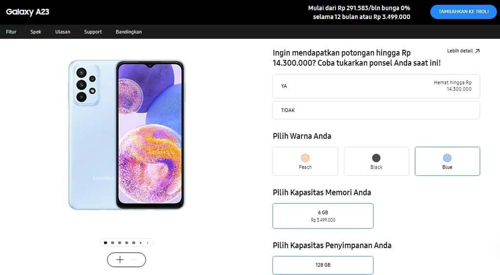The height and width of the screenshot is (275, 500).
Task: Pick the Black color swatch
Action: pyautogui.click(x=376, y=161)
